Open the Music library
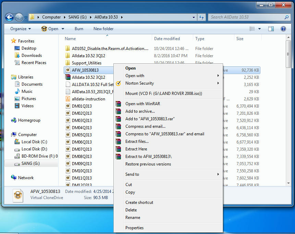 pyautogui.click(x=27, y=91)
